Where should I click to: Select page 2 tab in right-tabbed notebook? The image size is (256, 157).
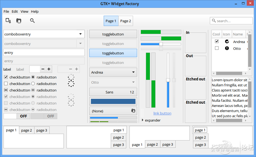point(119,138)
